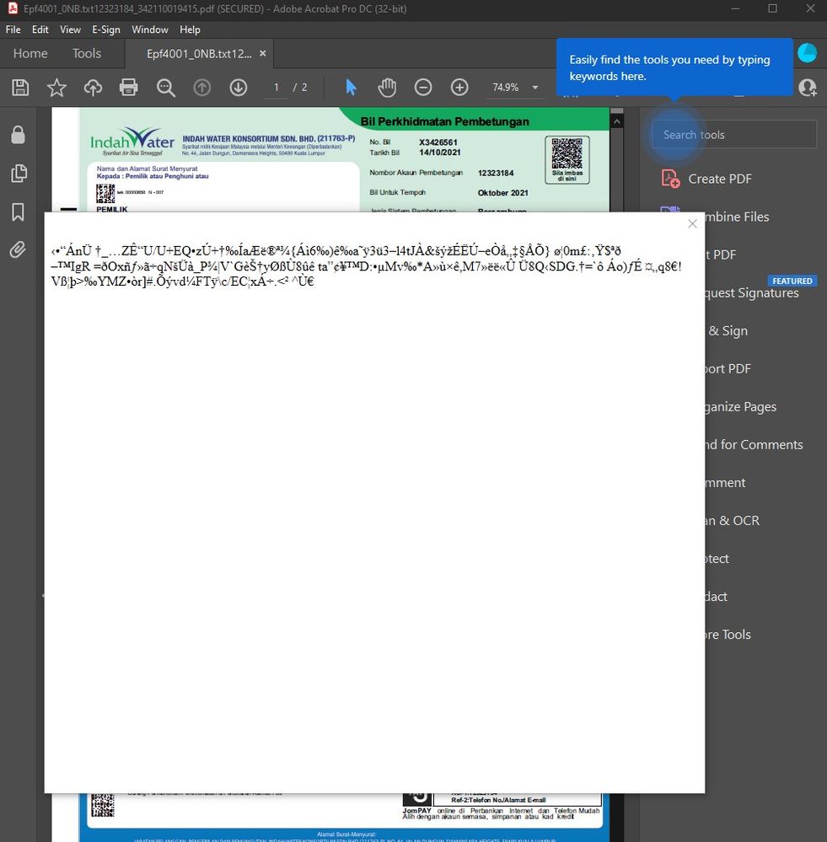Screen dimensions: 827x842
Task: Open the zoom level dropdown showing 74.9%
Action: point(535,88)
